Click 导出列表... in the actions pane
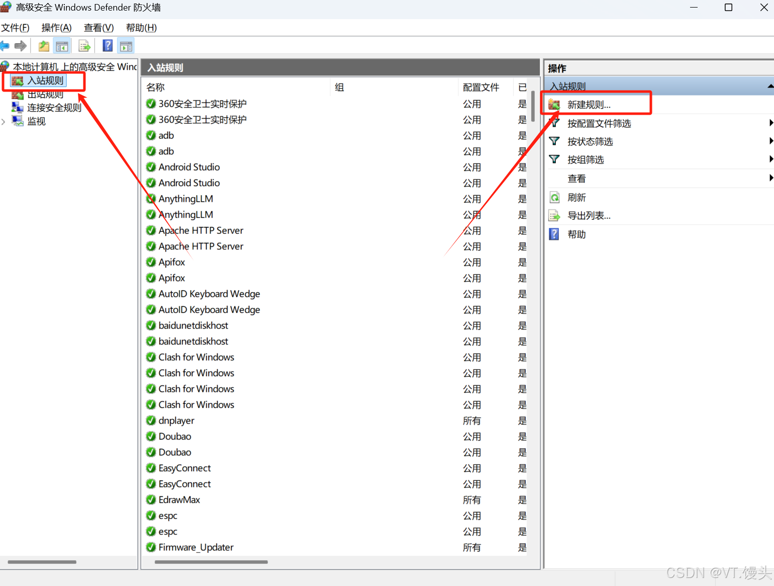 tap(589, 216)
